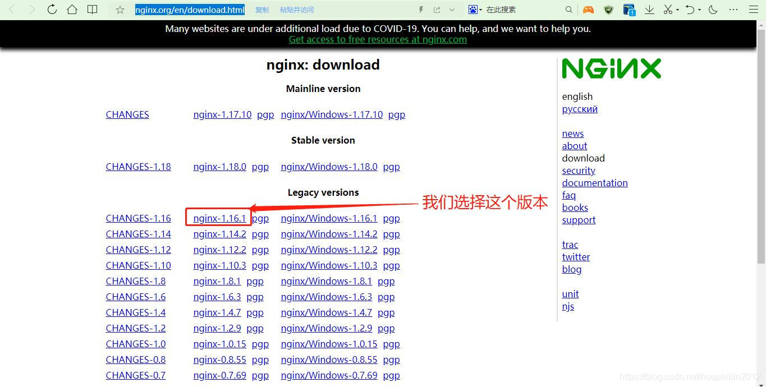Open the security navigation link

point(578,171)
